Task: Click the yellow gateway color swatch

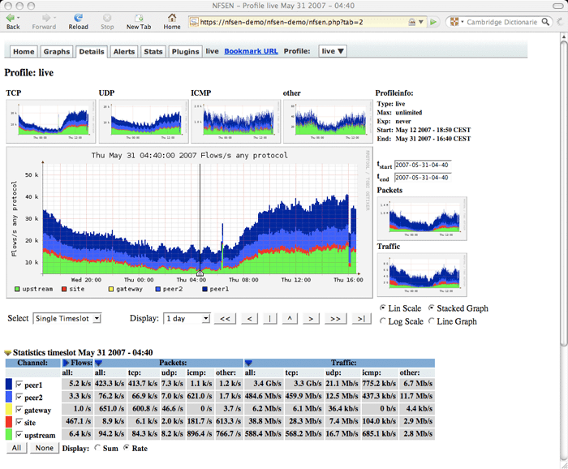Action: tap(9, 409)
